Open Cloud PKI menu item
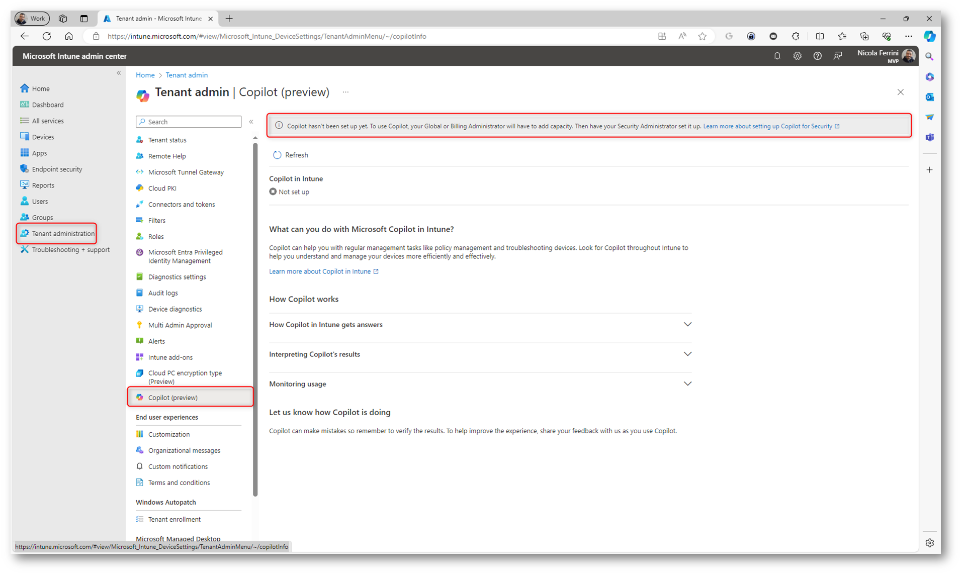962x575 pixels. tap(162, 188)
